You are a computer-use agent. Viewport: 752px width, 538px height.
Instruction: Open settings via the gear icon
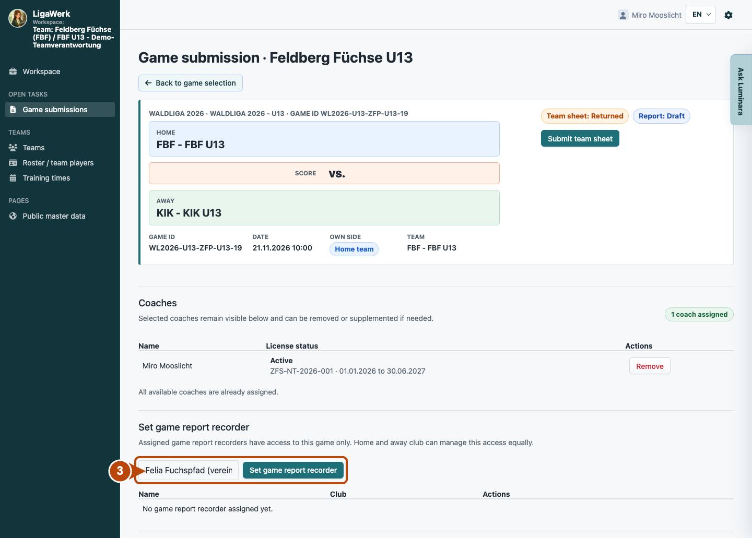tap(728, 15)
